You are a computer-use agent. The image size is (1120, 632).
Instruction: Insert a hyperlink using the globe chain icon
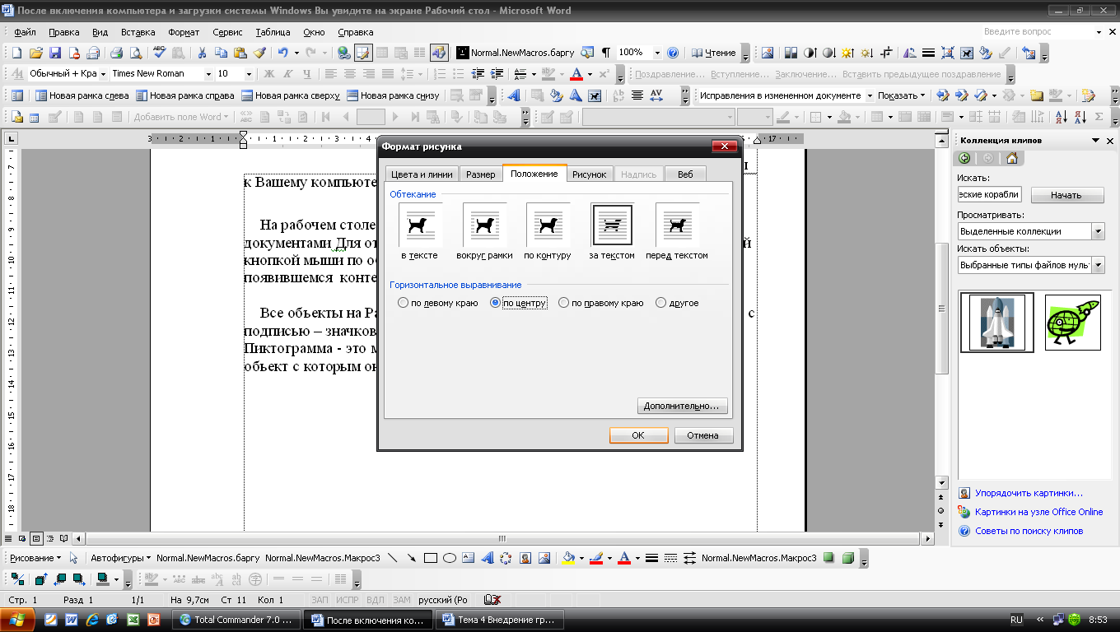coord(344,53)
